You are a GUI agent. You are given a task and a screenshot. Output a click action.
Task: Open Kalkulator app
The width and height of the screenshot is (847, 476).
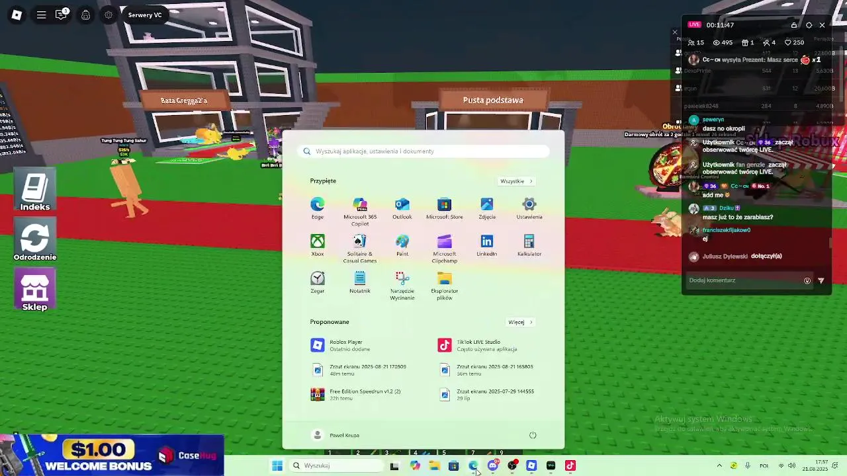(x=529, y=245)
